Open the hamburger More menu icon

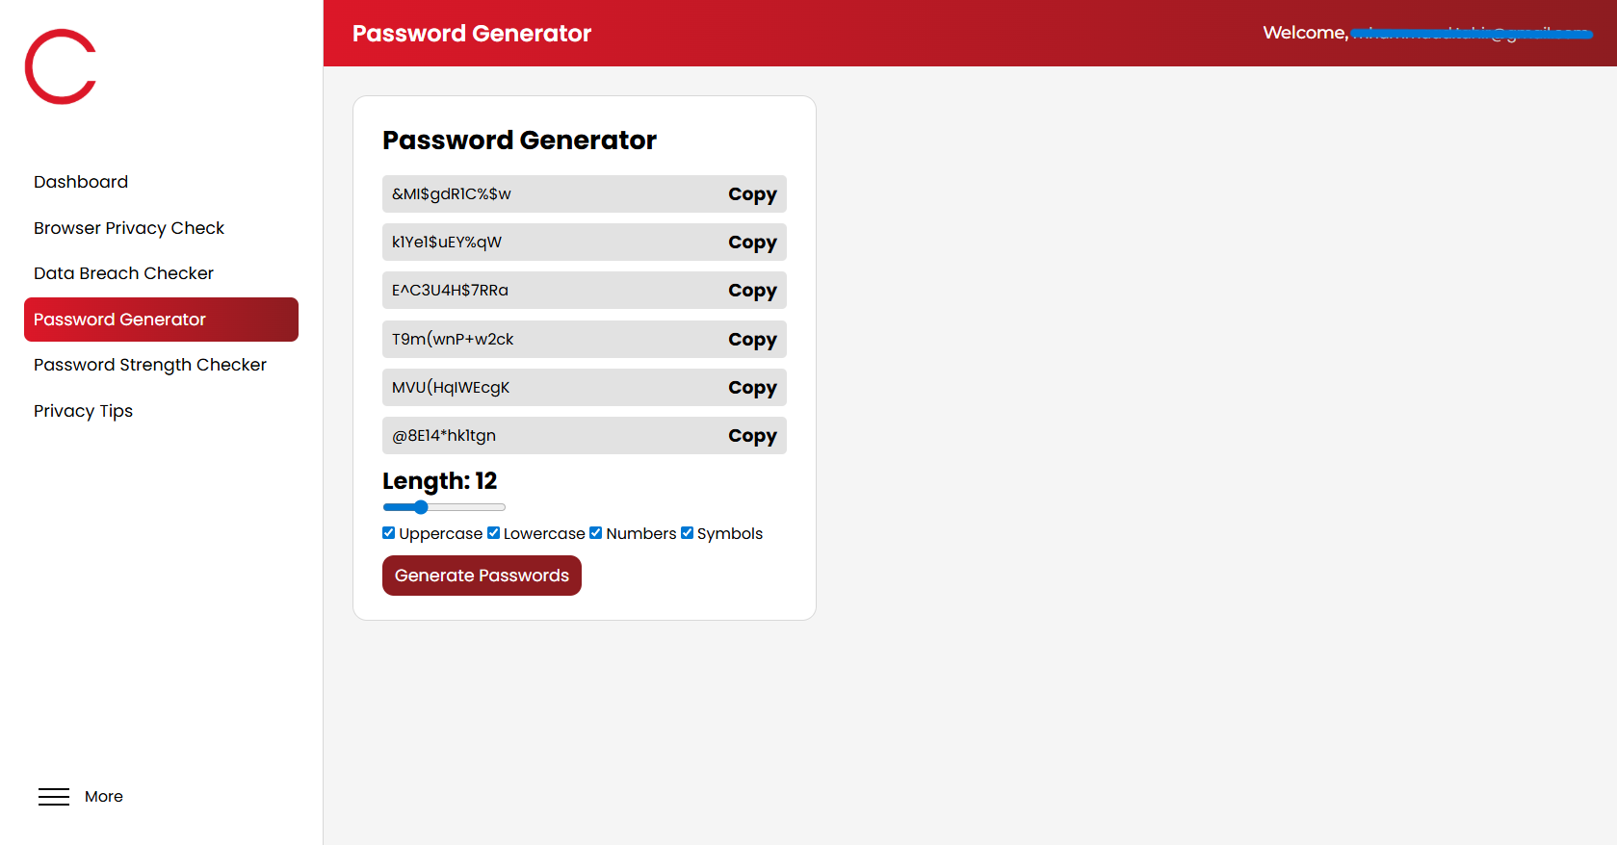[x=54, y=797]
